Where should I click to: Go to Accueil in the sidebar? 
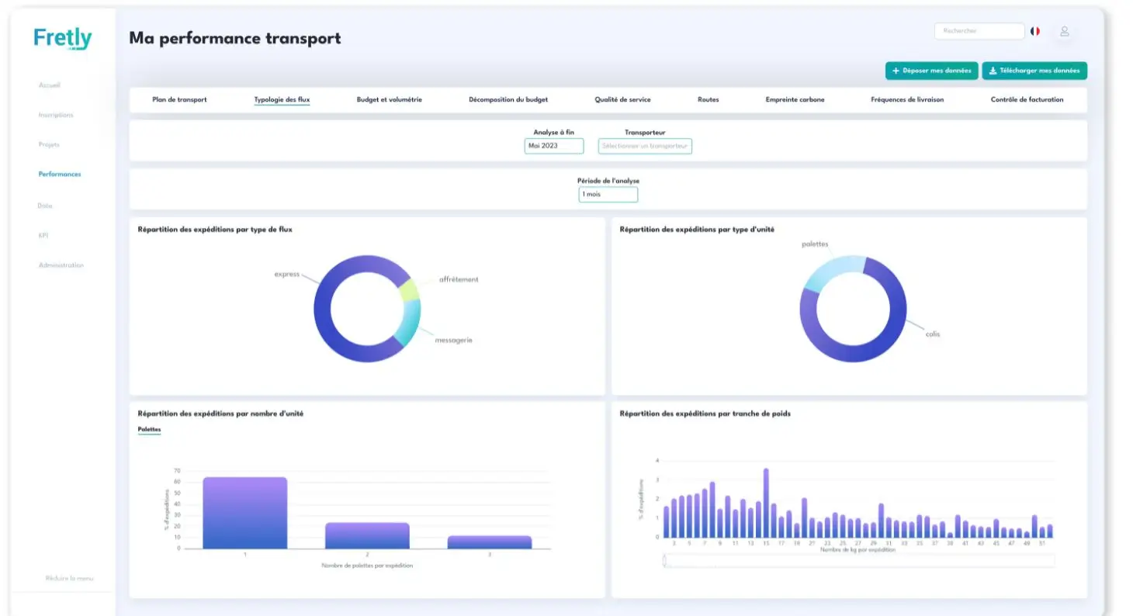49,85
